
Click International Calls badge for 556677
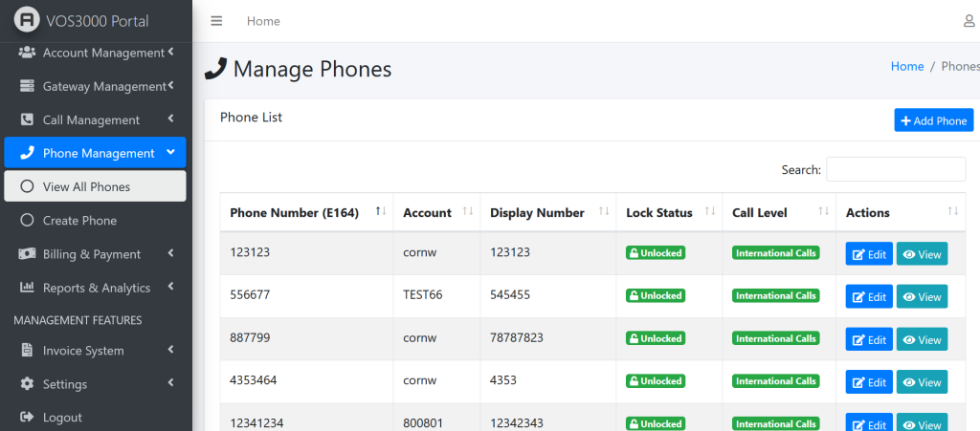pyautogui.click(x=775, y=295)
